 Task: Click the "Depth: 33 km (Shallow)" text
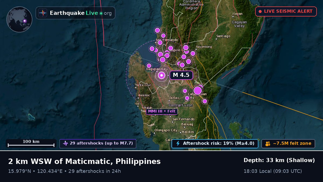(x=279, y=160)
